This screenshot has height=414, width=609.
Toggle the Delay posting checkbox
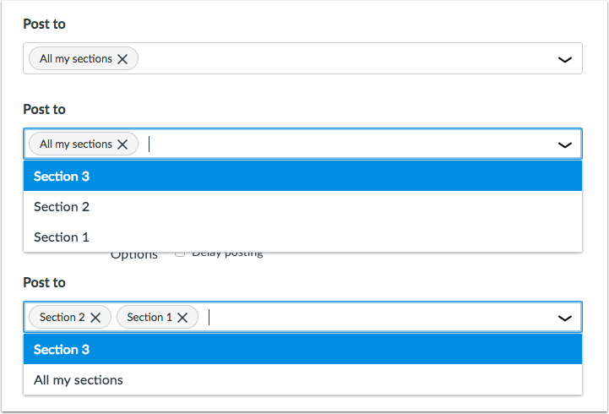tap(180, 253)
